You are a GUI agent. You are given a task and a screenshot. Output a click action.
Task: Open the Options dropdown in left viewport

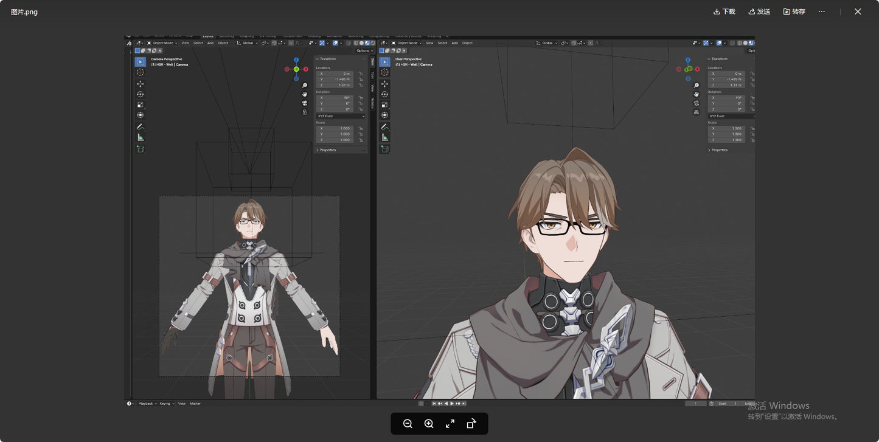click(364, 50)
